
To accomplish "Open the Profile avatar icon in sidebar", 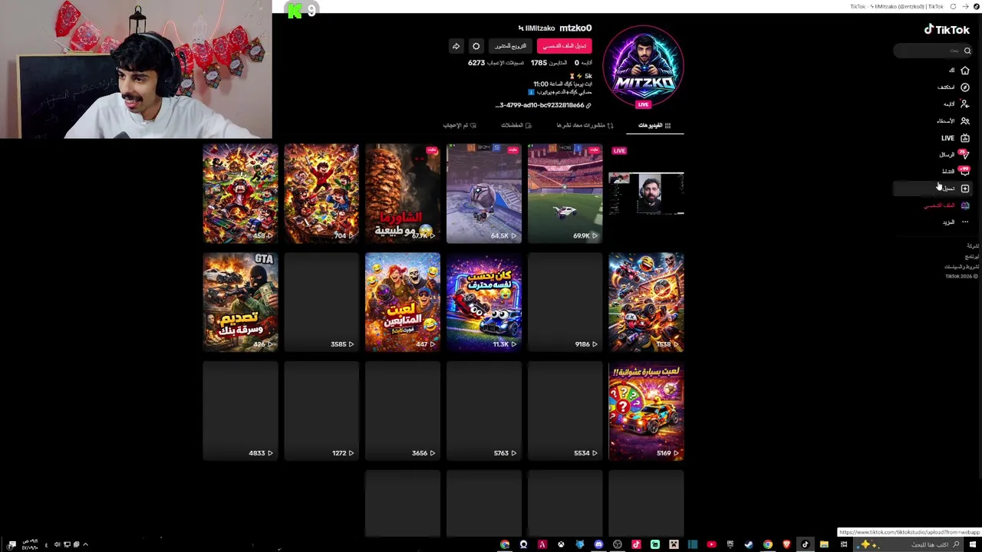I will [965, 205].
